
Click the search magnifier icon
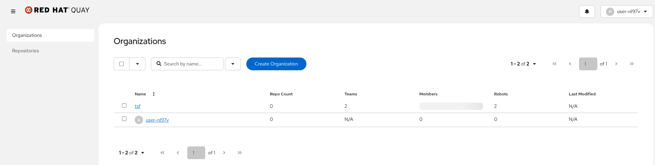(159, 64)
